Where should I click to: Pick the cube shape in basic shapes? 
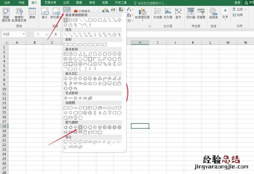[65, 64]
